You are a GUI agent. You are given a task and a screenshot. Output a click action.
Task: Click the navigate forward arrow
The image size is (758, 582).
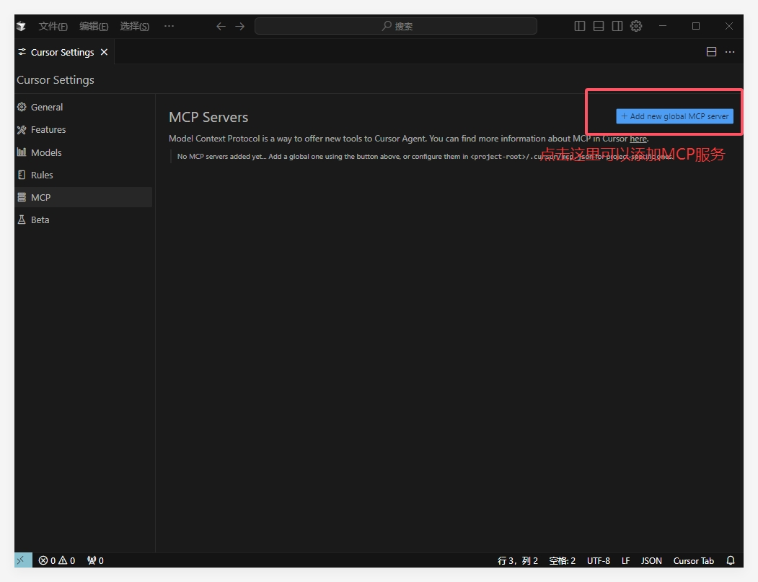click(x=240, y=26)
